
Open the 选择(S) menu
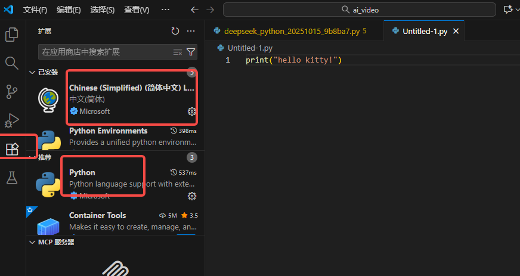[103, 10]
